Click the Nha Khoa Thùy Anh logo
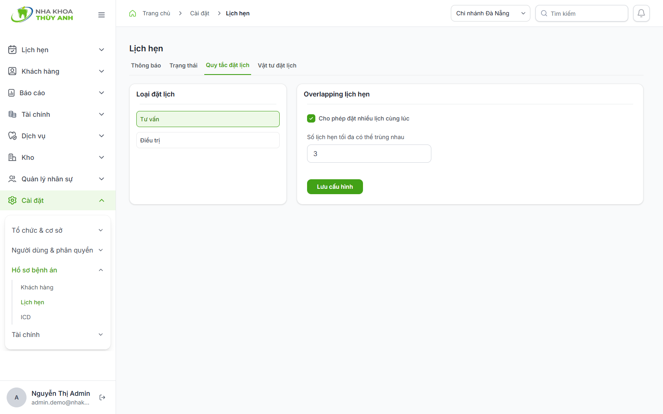 click(x=42, y=14)
